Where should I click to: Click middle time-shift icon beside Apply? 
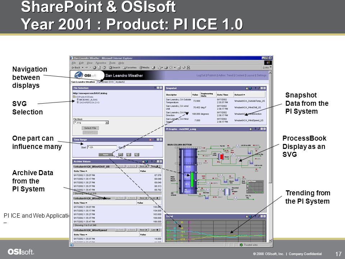click(x=129, y=155)
